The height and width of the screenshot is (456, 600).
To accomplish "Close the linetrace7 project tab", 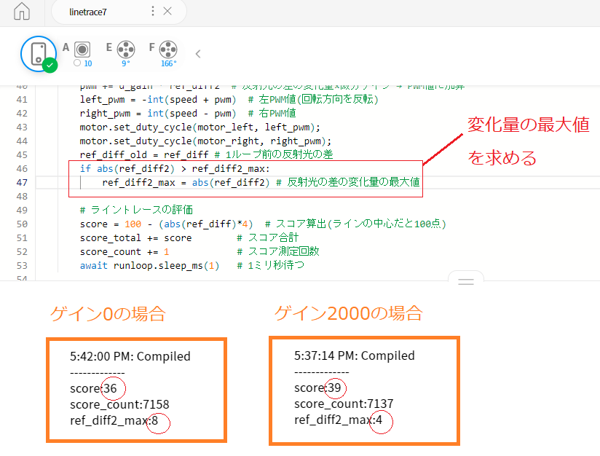I will pos(167,11).
